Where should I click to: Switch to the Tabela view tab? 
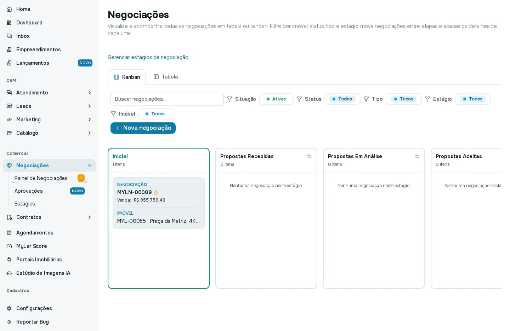[x=166, y=77]
